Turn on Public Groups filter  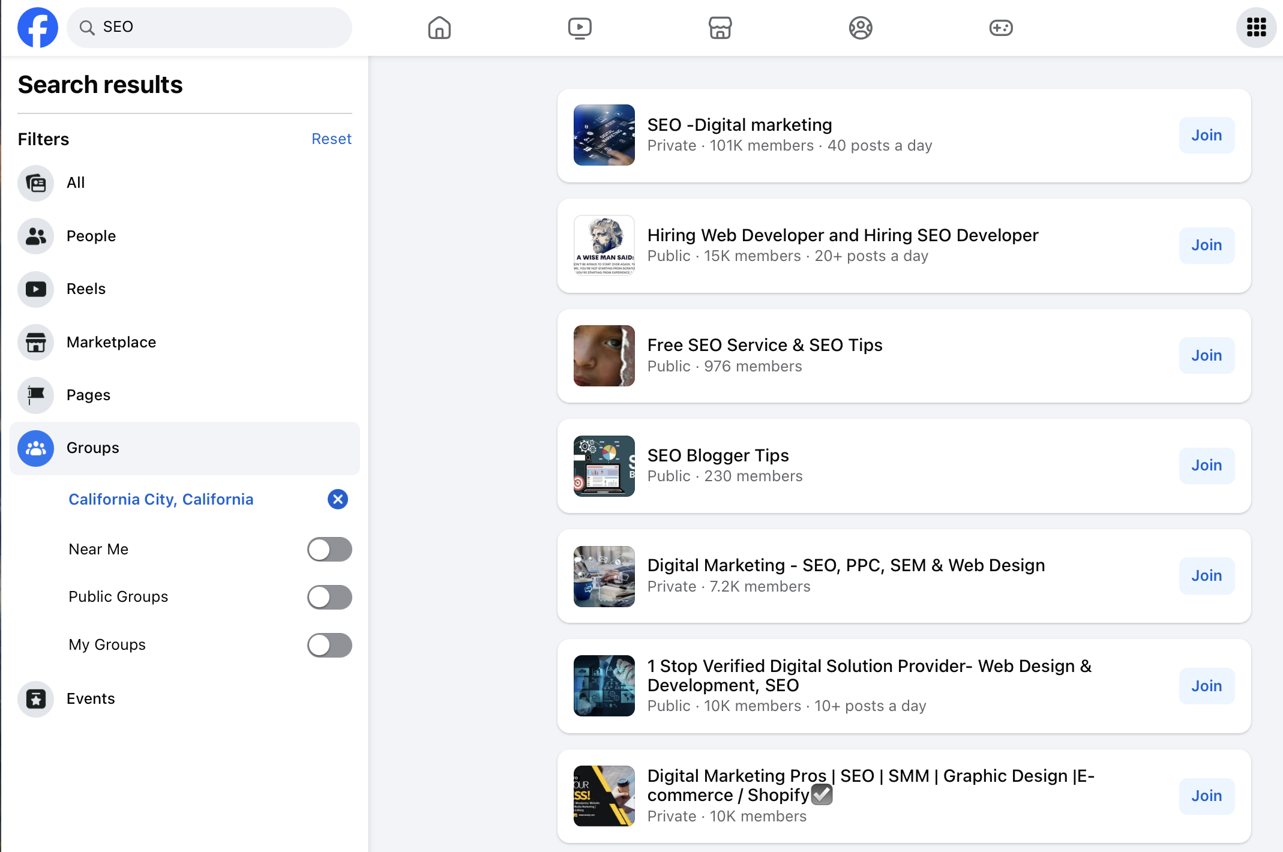pyautogui.click(x=329, y=597)
